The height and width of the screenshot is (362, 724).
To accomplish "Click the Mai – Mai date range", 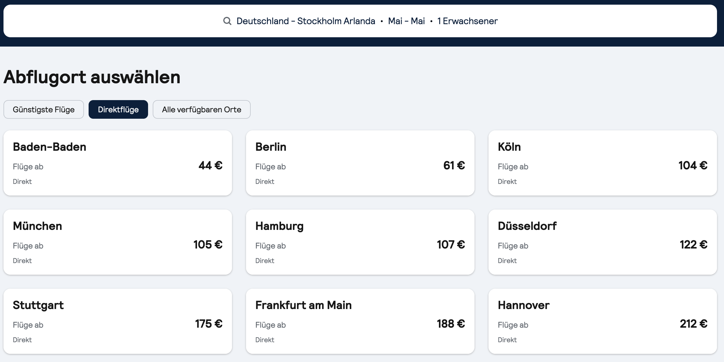I will click(406, 21).
